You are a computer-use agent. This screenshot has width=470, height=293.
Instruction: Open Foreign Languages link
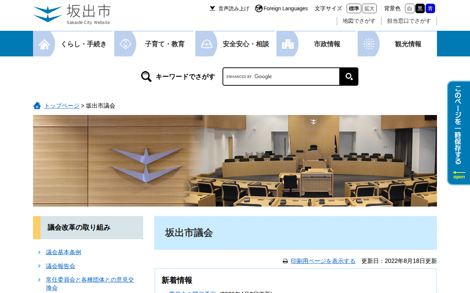click(286, 8)
